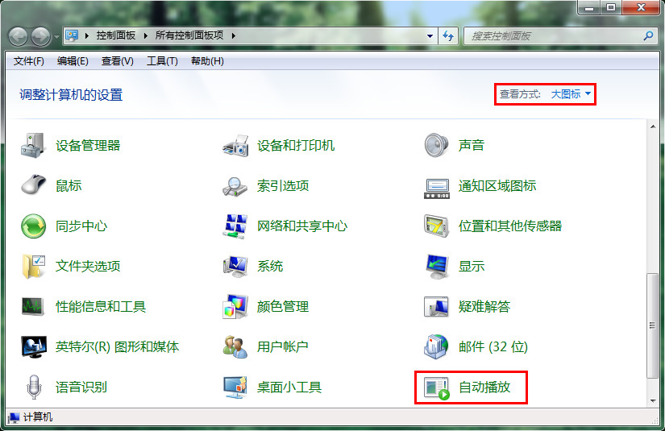The width and height of the screenshot is (665, 431).
Task: Click the 网络和共享中心 network icon
Action: [x=235, y=226]
